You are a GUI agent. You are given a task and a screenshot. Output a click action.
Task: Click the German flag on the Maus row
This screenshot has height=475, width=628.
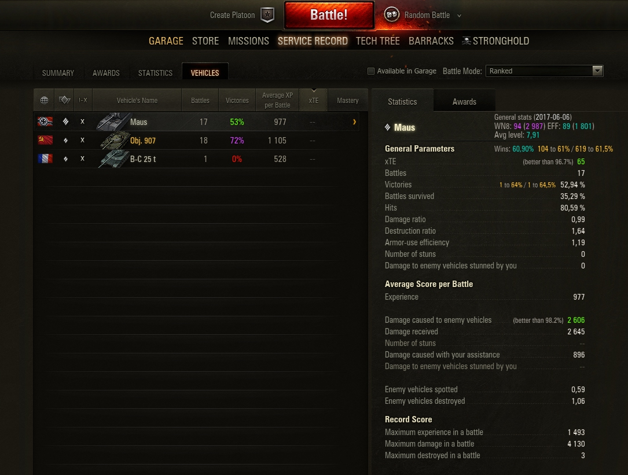(45, 121)
